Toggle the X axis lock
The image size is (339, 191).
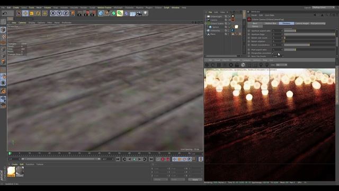coord(53,13)
